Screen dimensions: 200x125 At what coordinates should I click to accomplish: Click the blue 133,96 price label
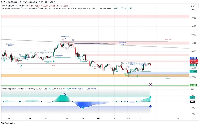(x=193, y=58)
